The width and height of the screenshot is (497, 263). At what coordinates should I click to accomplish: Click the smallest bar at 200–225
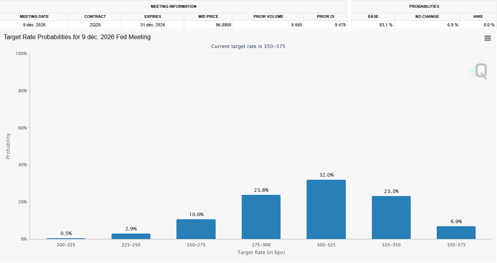(x=65, y=238)
